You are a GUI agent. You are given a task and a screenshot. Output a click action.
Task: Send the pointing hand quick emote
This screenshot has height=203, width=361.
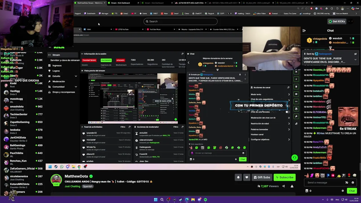(307, 175)
